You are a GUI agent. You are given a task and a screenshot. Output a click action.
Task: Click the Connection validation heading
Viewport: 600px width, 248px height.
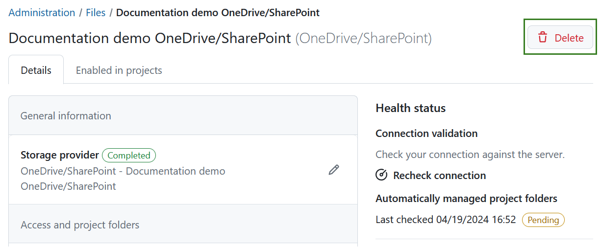coord(426,134)
